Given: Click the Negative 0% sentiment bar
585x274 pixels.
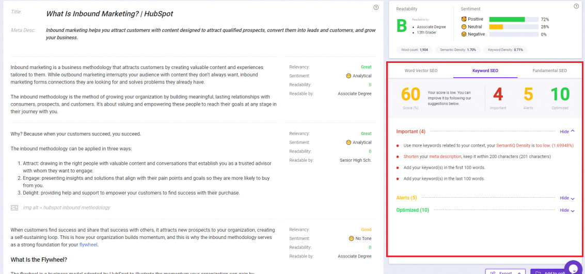Looking at the screenshot, I should click(513, 34).
